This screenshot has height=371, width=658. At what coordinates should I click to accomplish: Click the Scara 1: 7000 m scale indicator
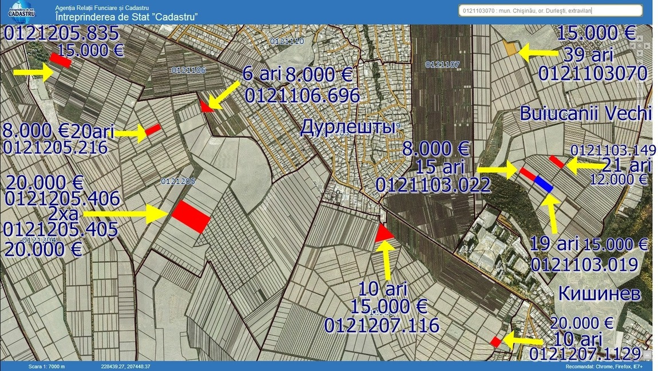(47, 366)
